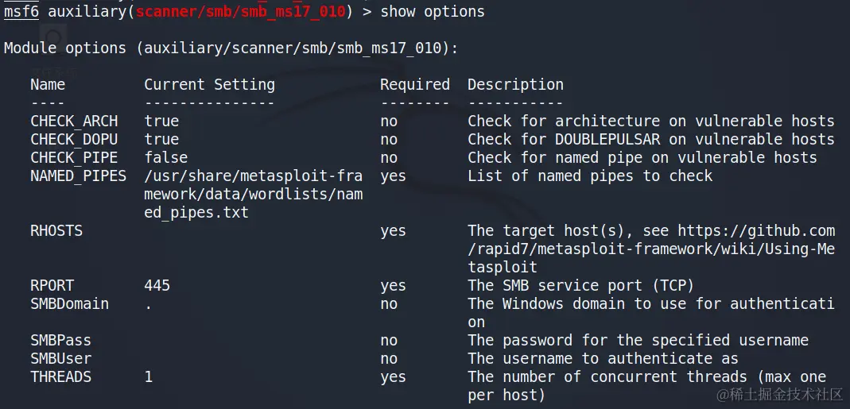Click the 'false' value for CHECK_PIPE

click(x=166, y=157)
